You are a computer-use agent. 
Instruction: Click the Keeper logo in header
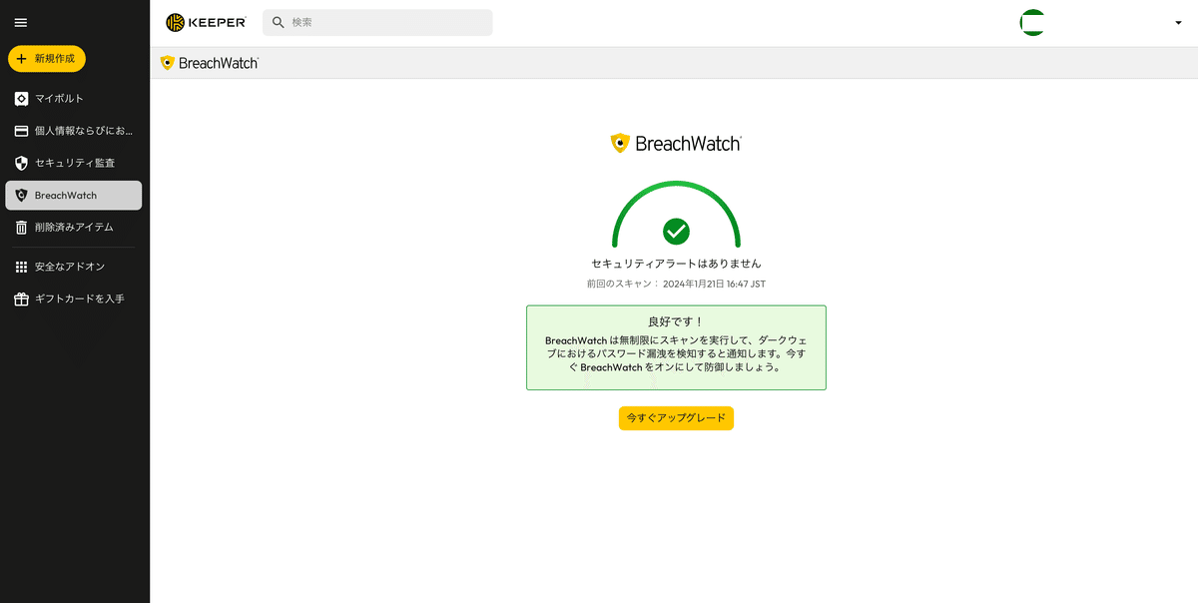click(206, 22)
